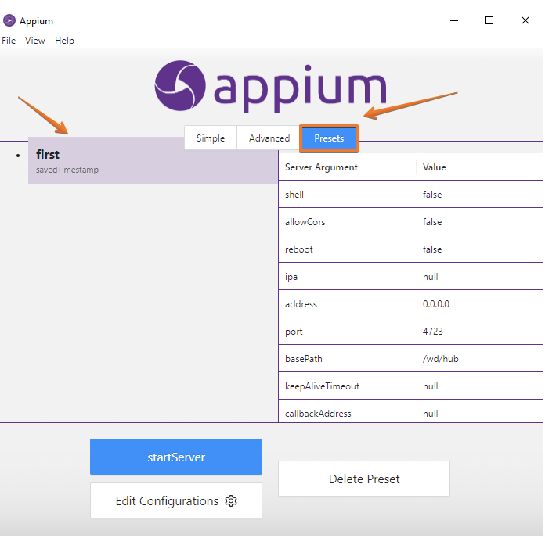Click the 'shell' argument cell

[x=347, y=195]
